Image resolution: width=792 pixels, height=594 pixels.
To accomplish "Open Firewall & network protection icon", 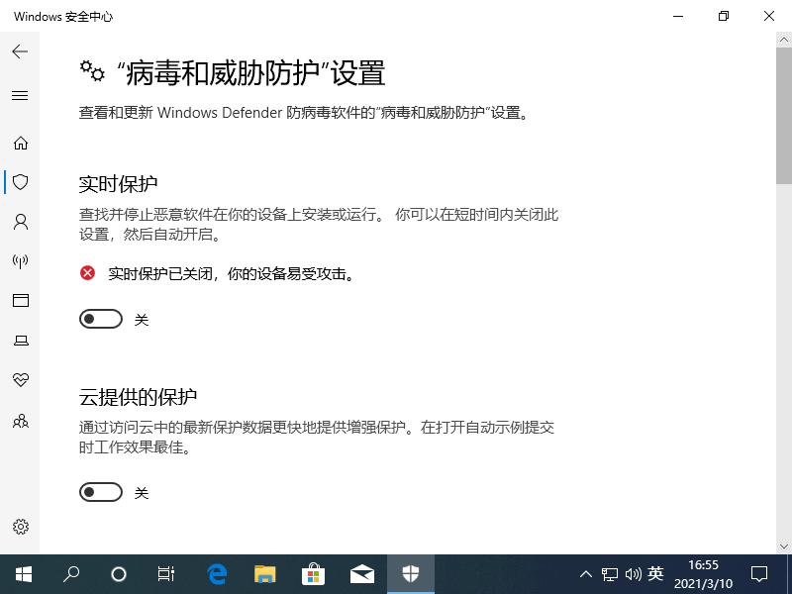I will click(x=20, y=261).
